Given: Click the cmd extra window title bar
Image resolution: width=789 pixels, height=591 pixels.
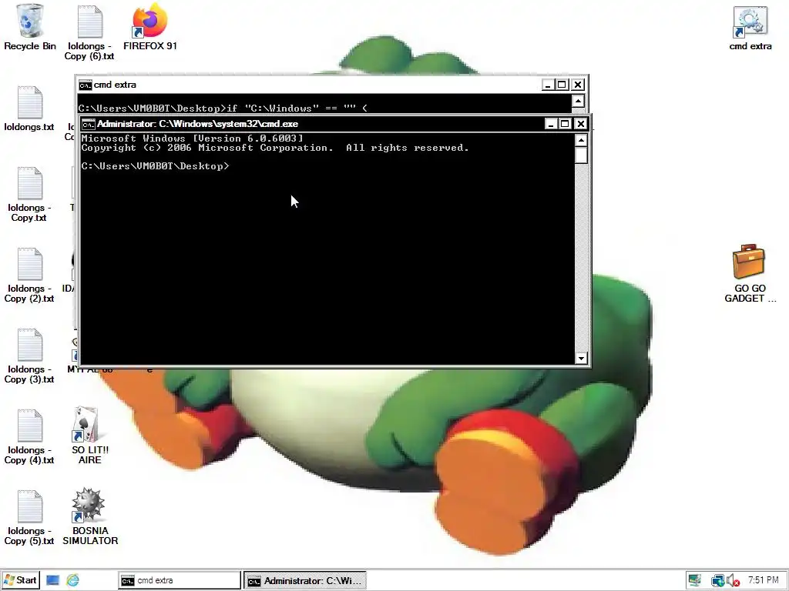Looking at the screenshot, I should click(x=316, y=85).
